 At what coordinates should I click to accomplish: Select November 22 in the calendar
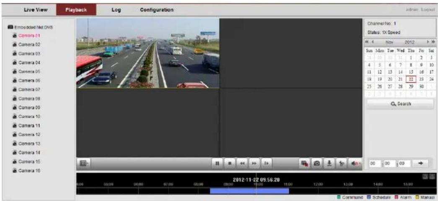411,79
